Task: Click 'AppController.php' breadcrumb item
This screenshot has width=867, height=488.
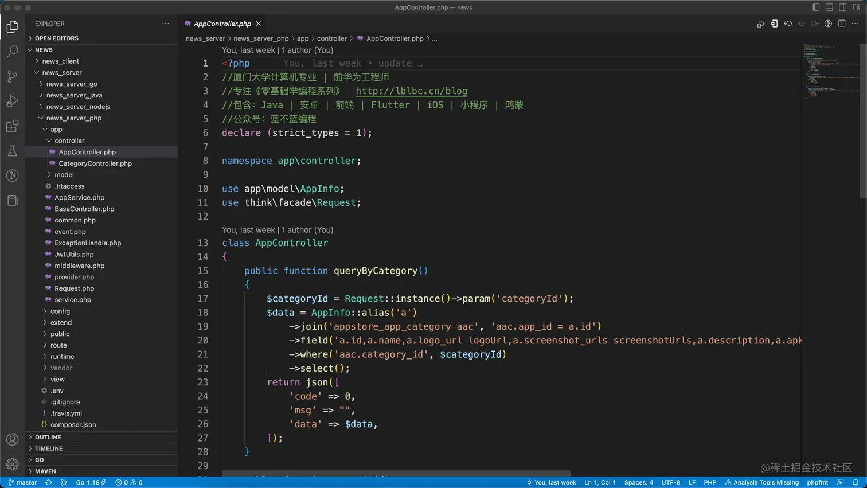Action: (395, 38)
